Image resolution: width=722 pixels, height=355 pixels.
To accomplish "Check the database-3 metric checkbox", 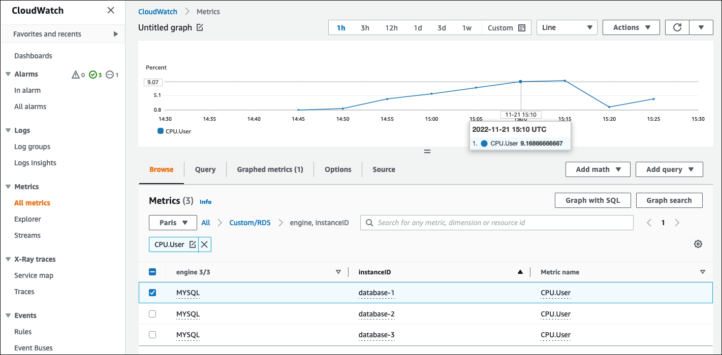I will [152, 335].
